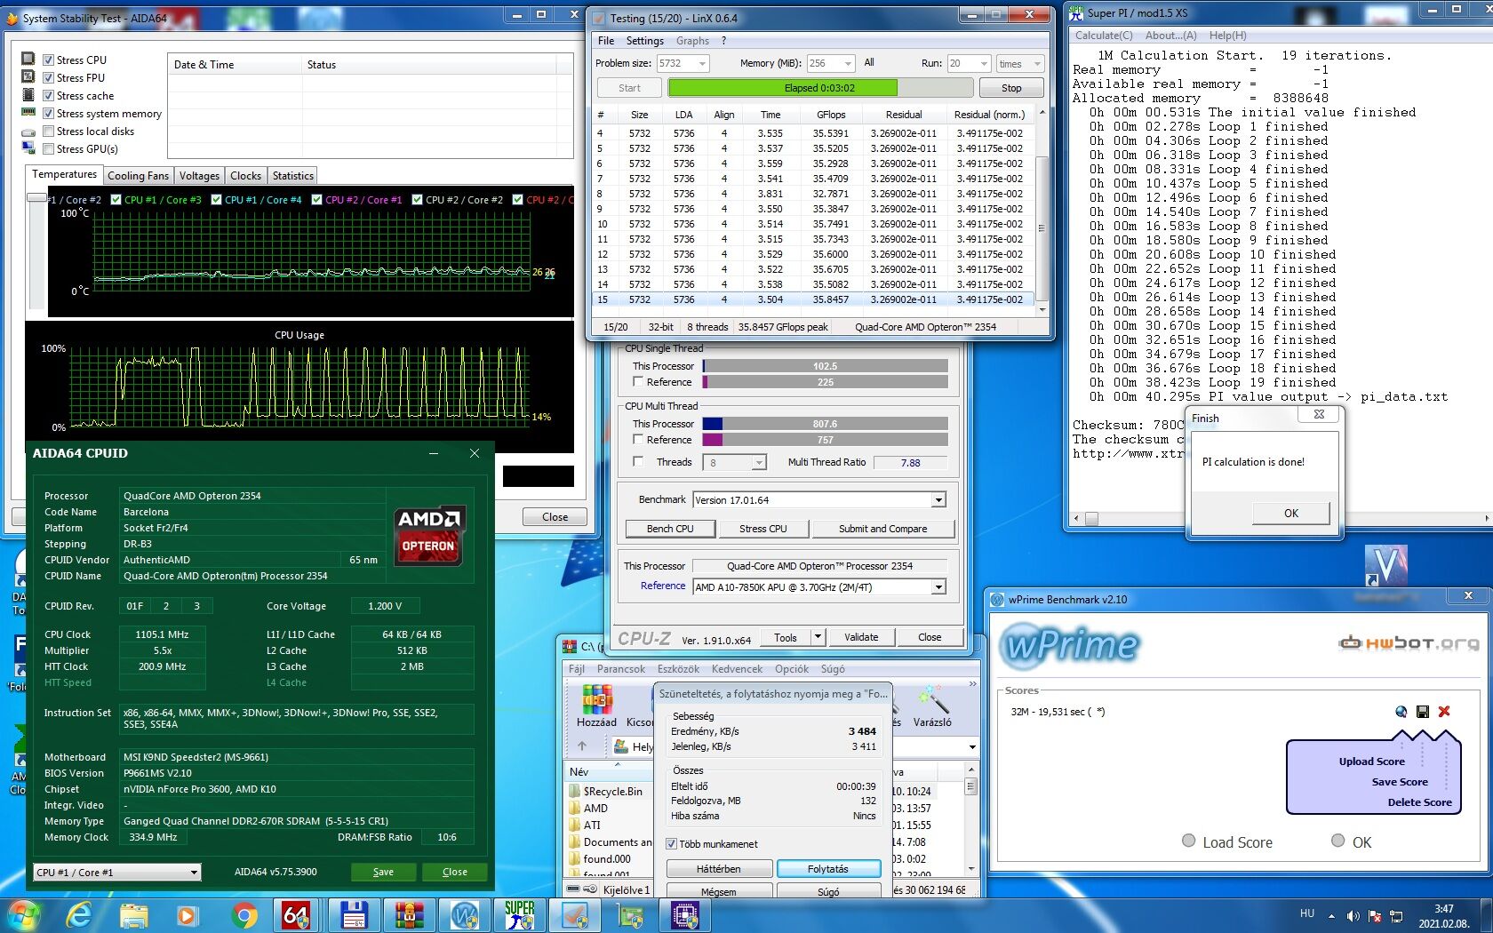The height and width of the screenshot is (933, 1493).
Task: Toggle Stress cache checkbox
Action: (x=49, y=96)
